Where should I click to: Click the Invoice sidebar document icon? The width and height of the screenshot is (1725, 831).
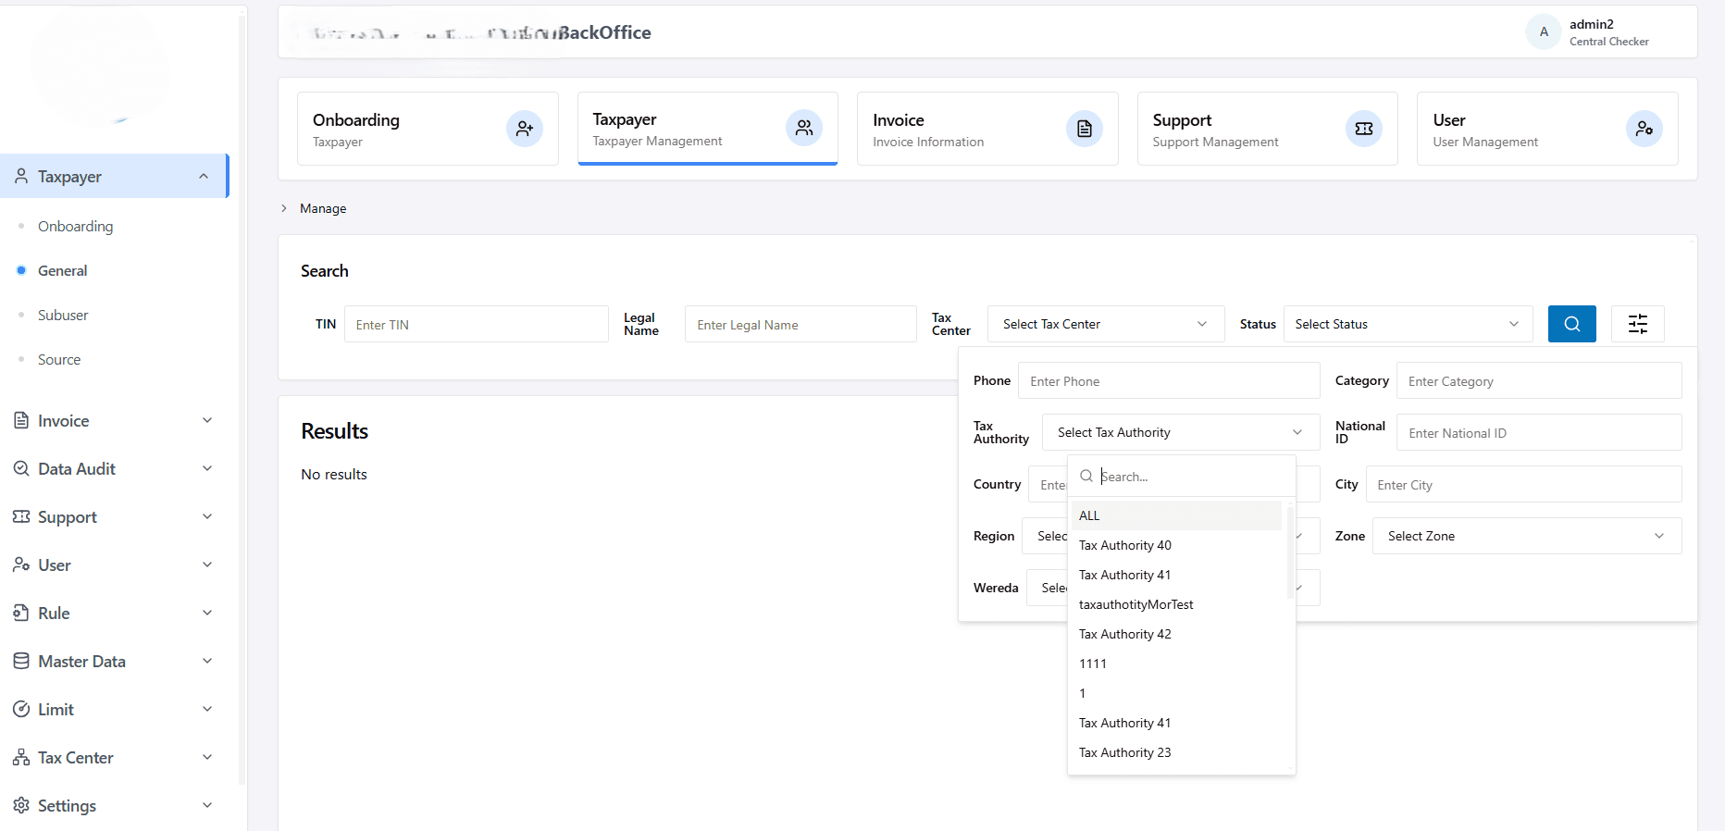pyautogui.click(x=21, y=420)
